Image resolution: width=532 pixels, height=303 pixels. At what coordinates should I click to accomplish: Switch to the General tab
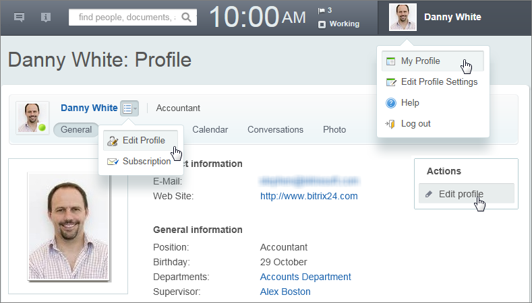click(x=76, y=129)
